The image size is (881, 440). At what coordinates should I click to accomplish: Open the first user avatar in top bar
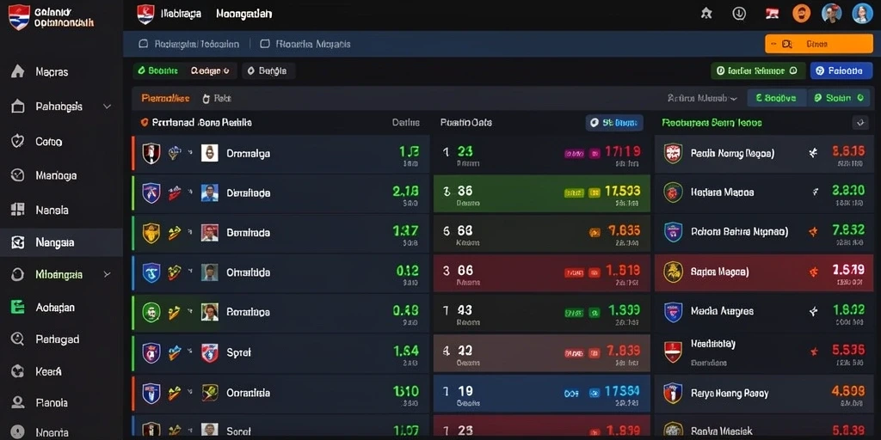[x=832, y=14]
